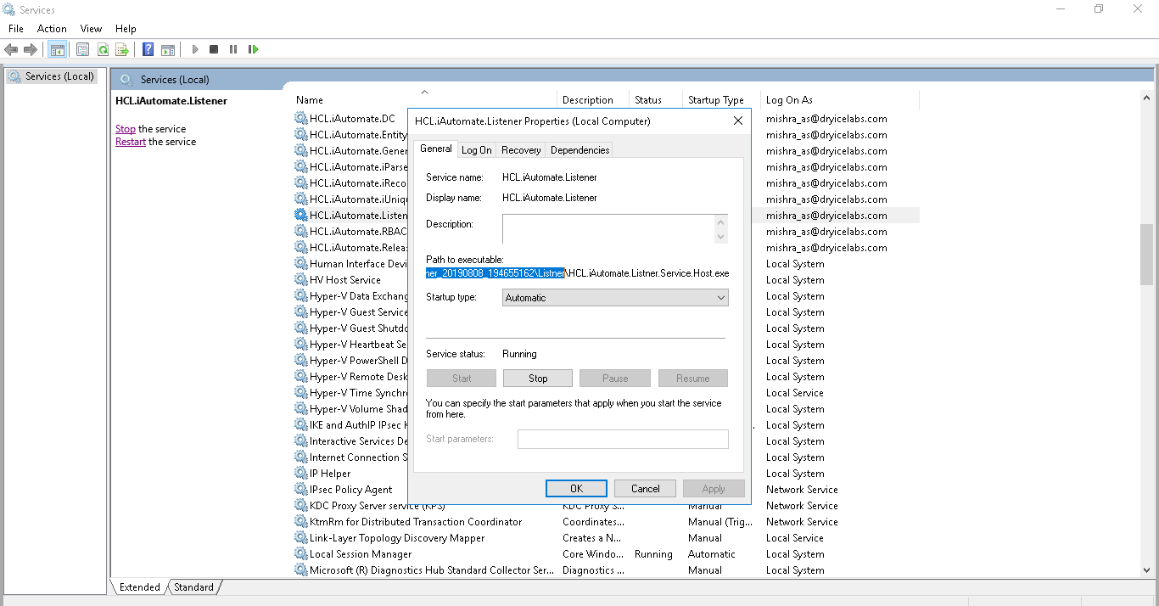Viewport: 1159px width, 606px height.
Task: Click gear icon of IPsec Policy Agent
Action: click(300, 490)
